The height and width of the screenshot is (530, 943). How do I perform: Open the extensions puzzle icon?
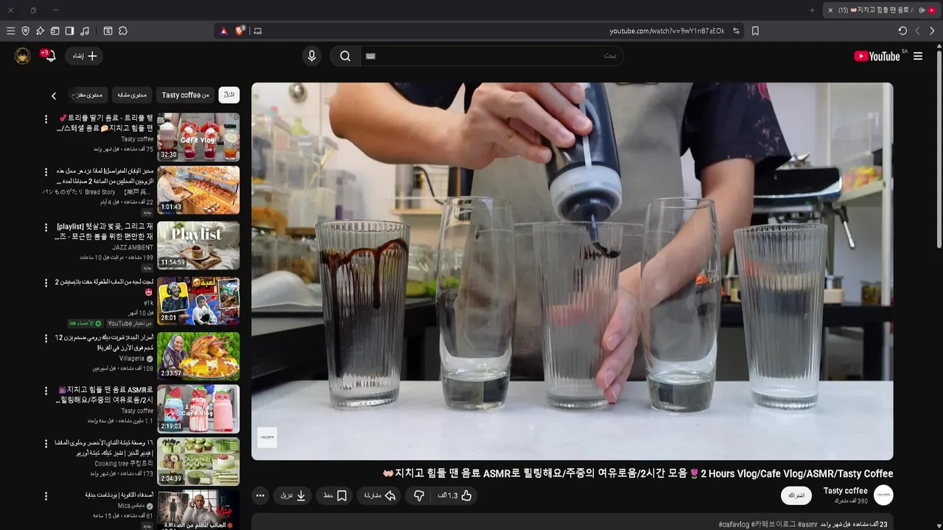click(x=123, y=31)
